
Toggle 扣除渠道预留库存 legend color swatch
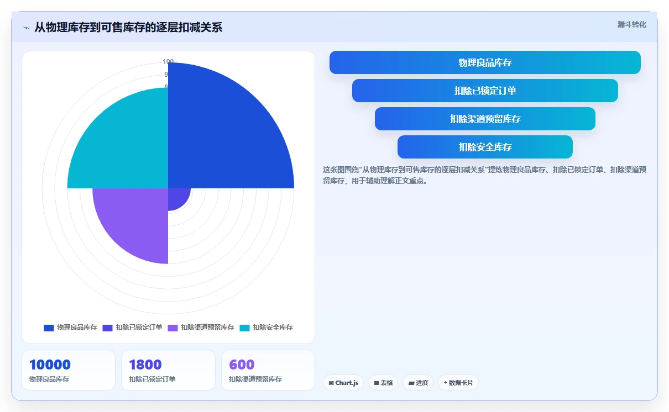click(173, 328)
